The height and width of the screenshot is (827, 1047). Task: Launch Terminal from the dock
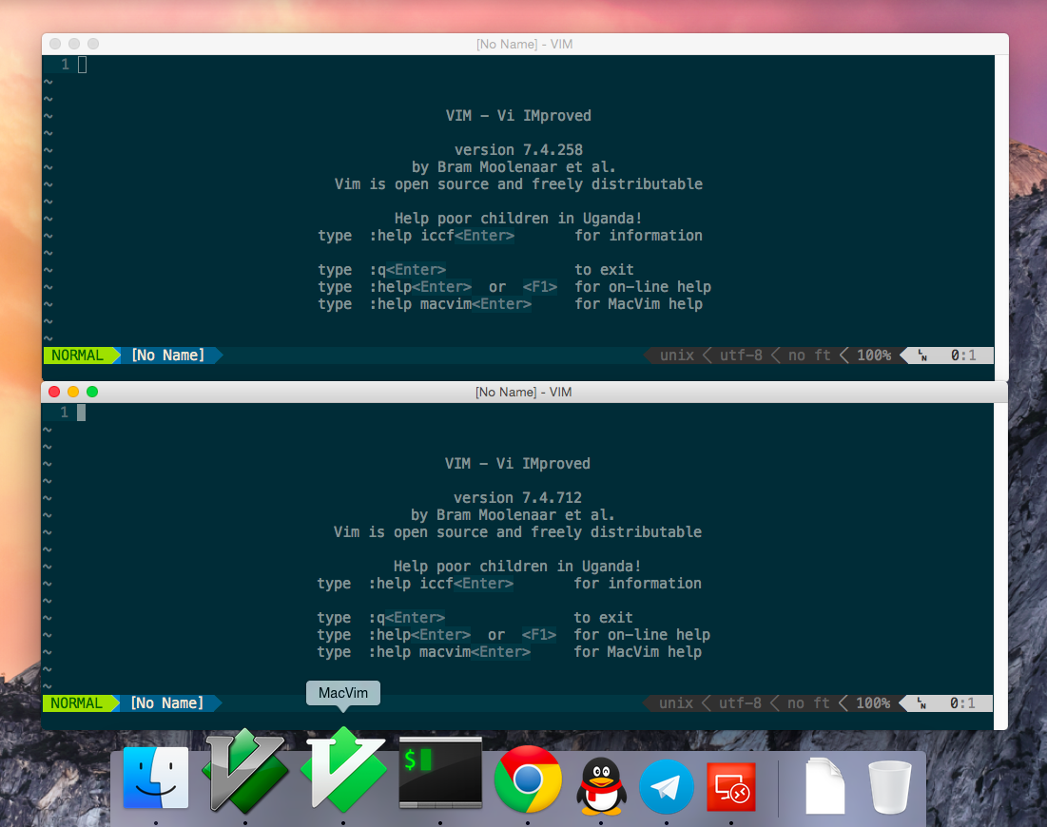[x=440, y=773]
